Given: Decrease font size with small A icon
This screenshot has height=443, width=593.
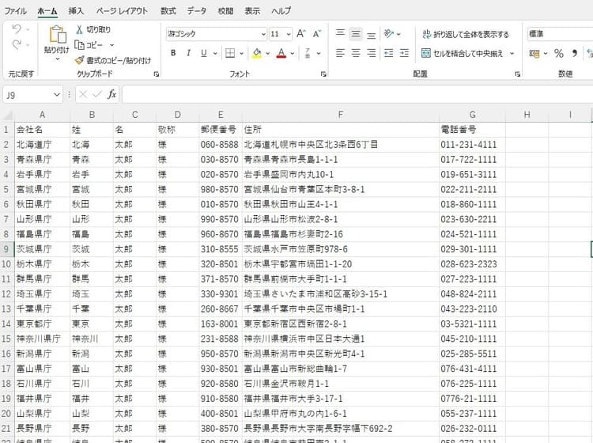Looking at the screenshot, I should pos(316,34).
